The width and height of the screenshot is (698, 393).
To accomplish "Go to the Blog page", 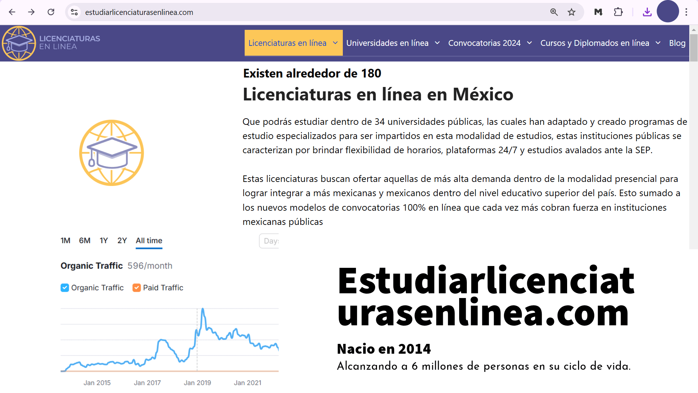I will tap(677, 43).
